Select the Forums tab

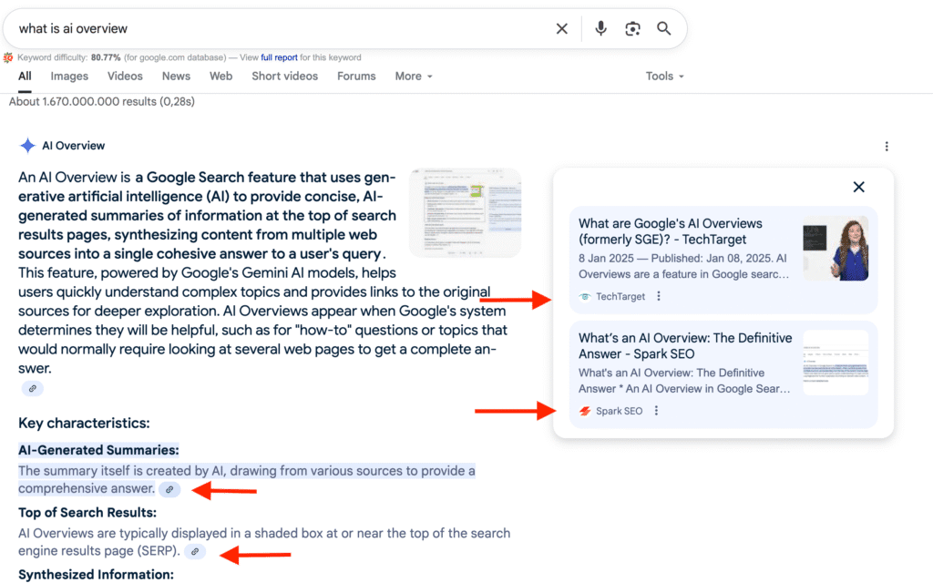point(356,77)
